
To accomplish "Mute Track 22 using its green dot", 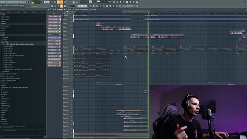I will click(x=72, y=89).
